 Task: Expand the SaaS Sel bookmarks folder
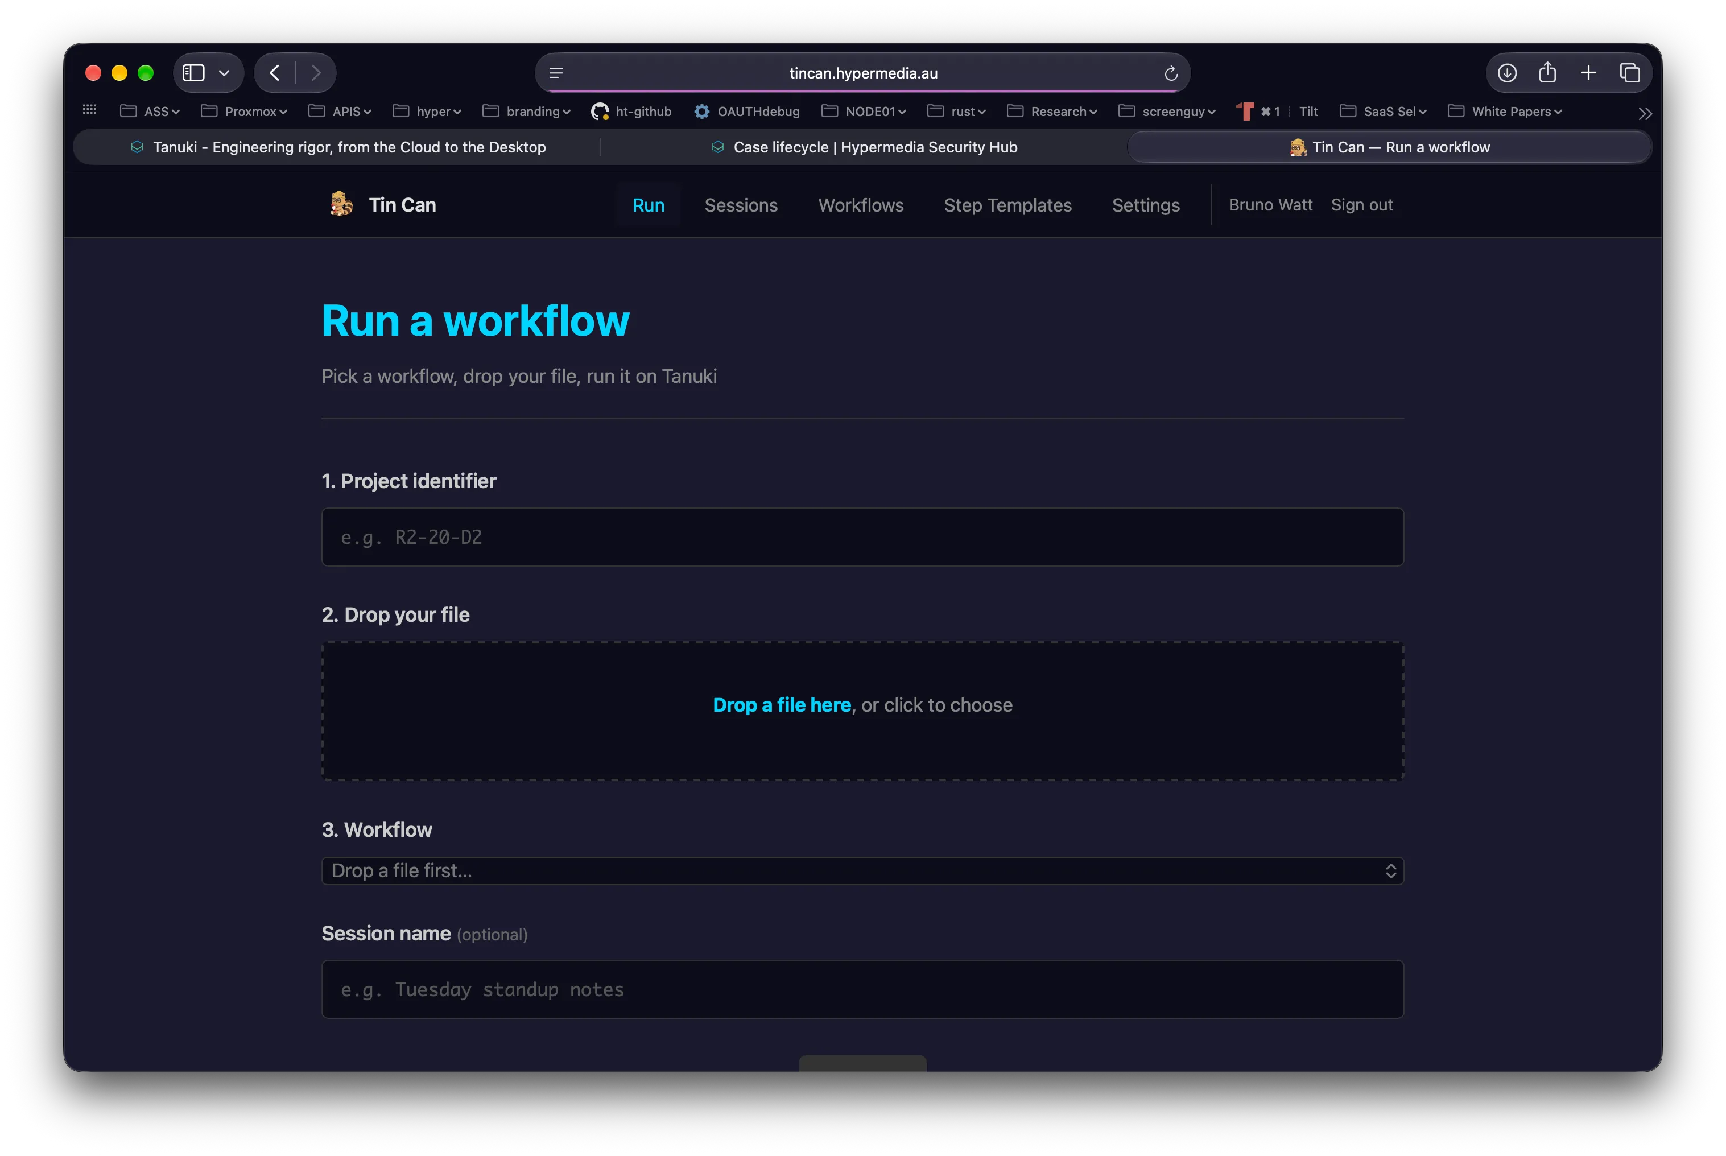[x=1383, y=112]
